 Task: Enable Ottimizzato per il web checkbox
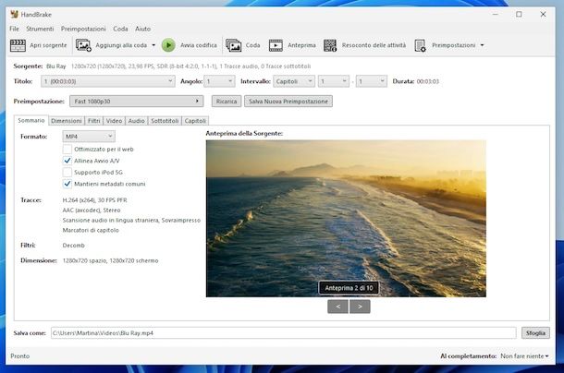tap(67, 148)
